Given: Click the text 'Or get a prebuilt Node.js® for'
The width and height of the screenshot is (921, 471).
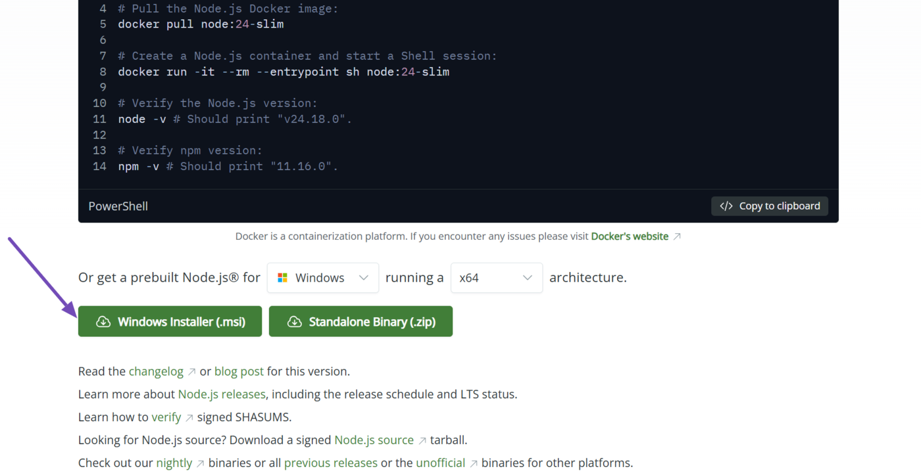Looking at the screenshot, I should coord(169,277).
